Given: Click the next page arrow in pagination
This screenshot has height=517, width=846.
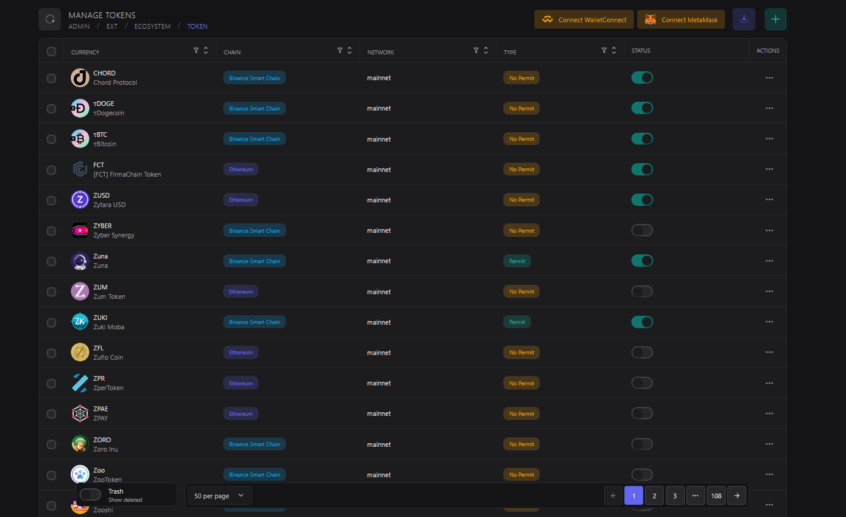Looking at the screenshot, I should [737, 495].
